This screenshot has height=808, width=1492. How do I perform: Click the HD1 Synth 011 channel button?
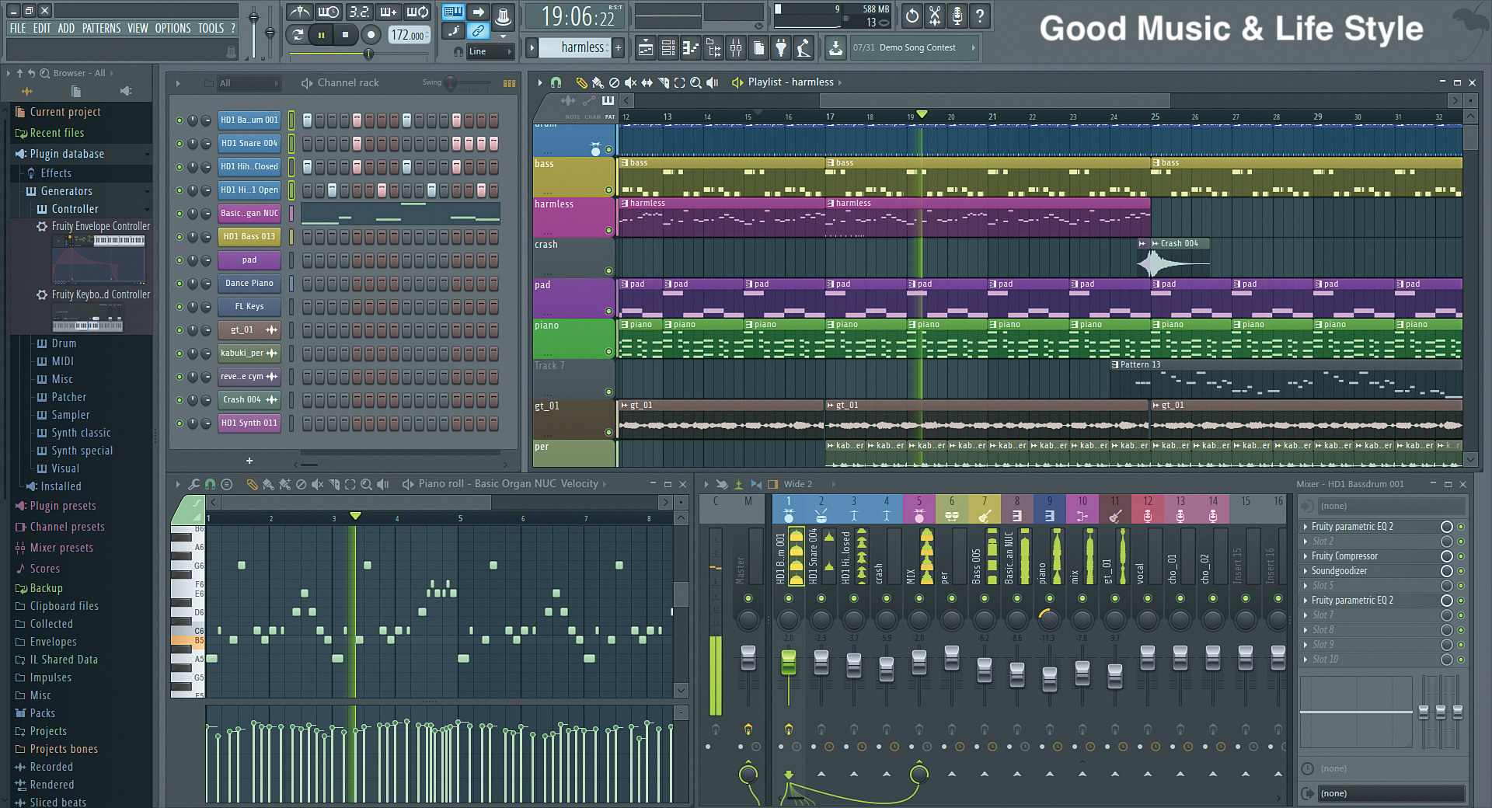(x=249, y=423)
